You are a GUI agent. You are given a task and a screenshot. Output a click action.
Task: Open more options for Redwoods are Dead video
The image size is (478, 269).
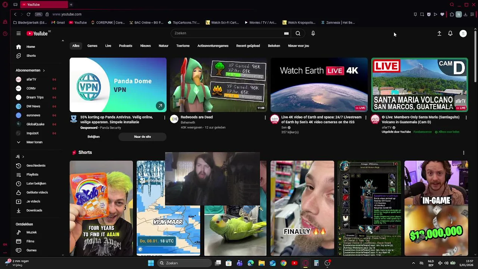pyautogui.click(x=265, y=118)
